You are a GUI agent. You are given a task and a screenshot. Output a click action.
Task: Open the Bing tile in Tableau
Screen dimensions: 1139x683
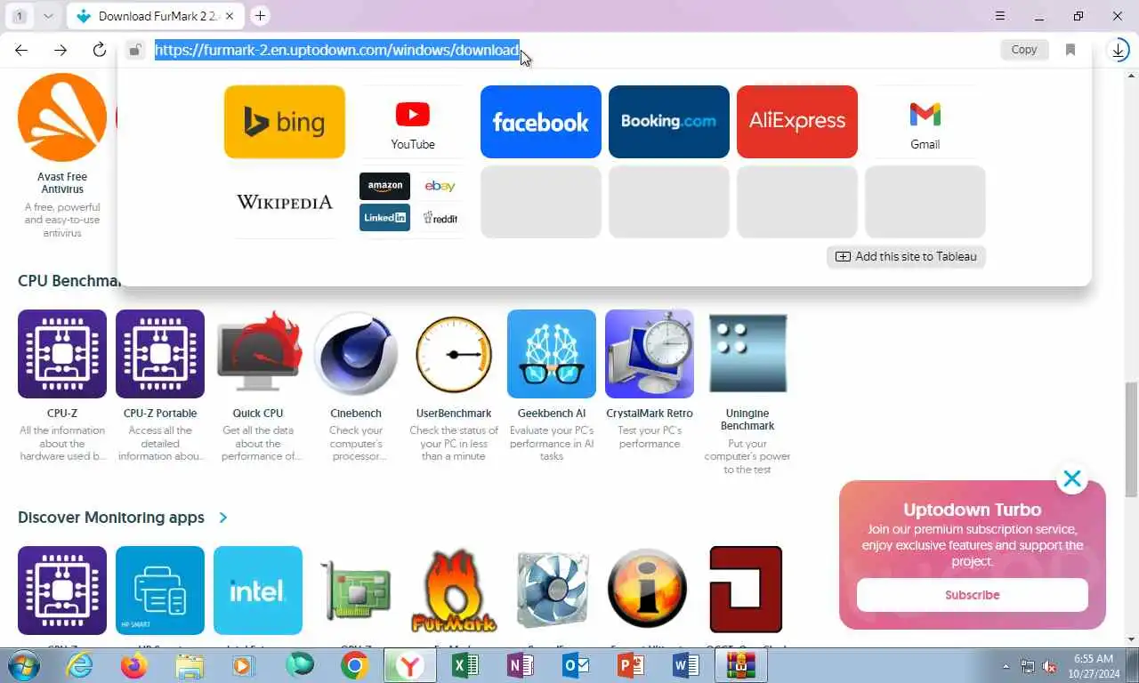(x=285, y=122)
